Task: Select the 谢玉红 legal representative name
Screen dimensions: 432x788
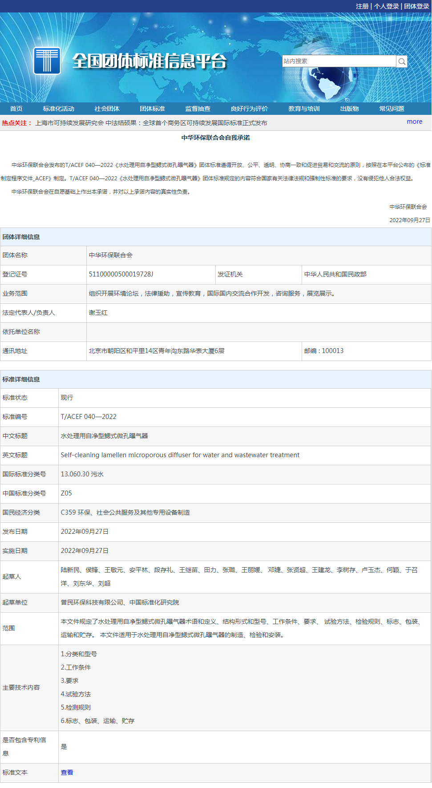Action: (x=98, y=313)
